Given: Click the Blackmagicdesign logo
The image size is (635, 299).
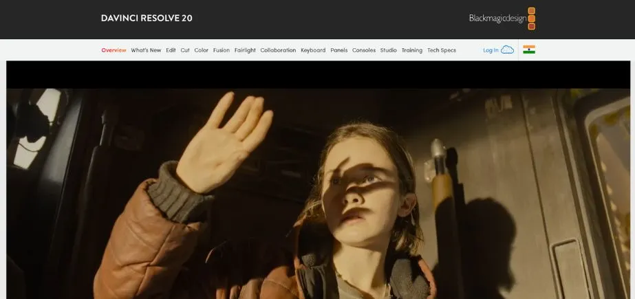Looking at the screenshot, I should coord(502,18).
